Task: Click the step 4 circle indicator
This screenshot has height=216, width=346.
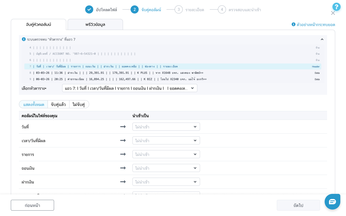Action: tap(222, 9)
